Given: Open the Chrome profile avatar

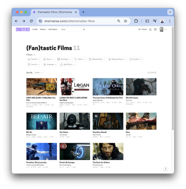Looking at the screenshot, I should (162, 21).
